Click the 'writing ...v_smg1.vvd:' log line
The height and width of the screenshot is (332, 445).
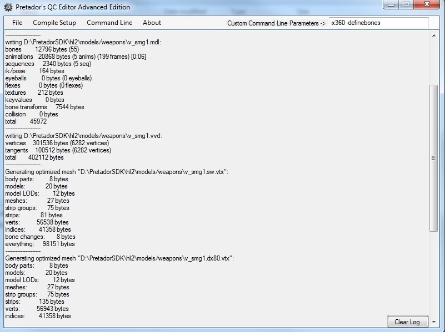(x=84, y=136)
